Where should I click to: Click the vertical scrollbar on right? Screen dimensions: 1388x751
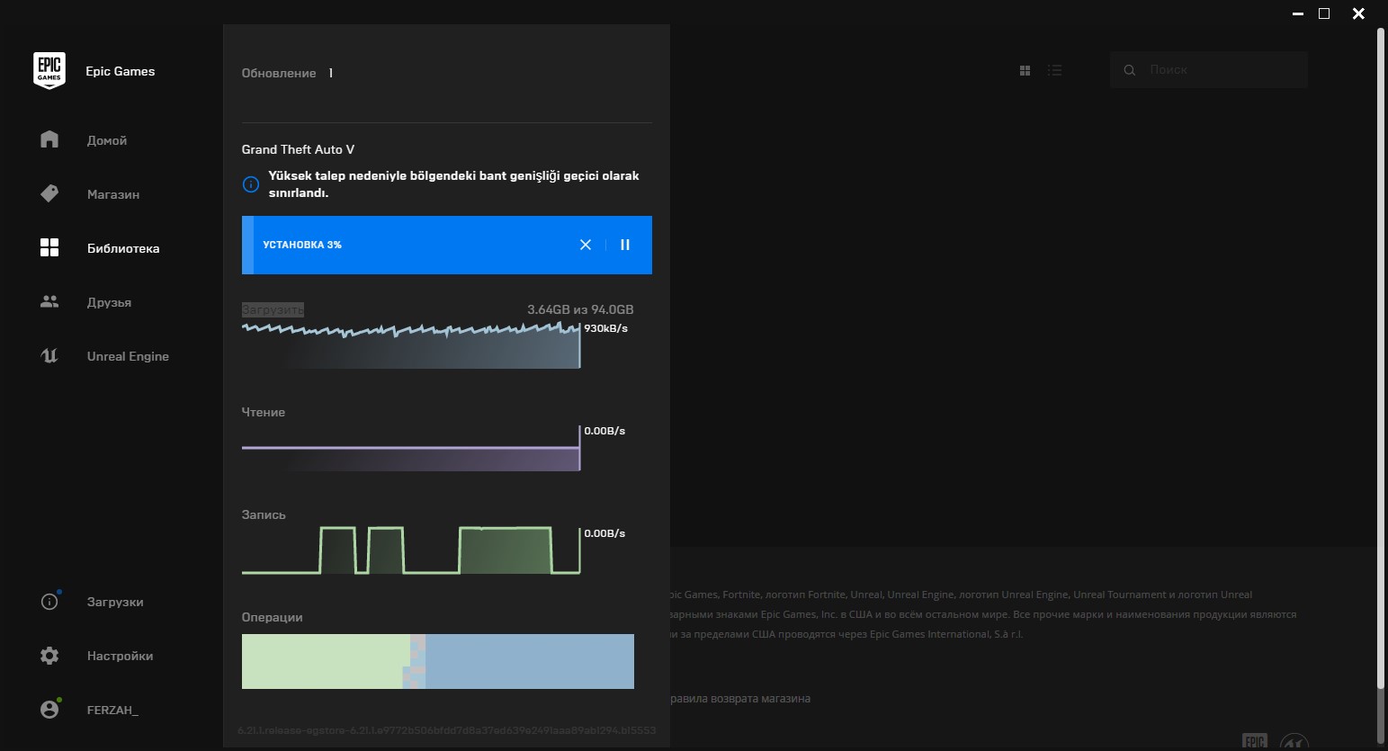(x=1381, y=360)
